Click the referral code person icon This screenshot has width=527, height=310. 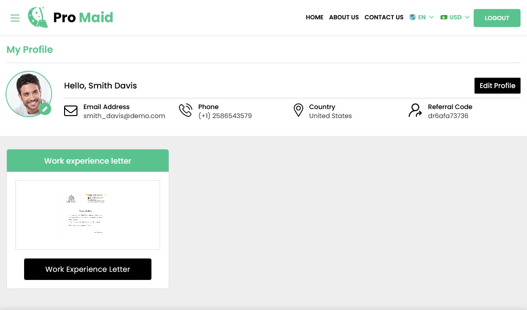(x=415, y=110)
